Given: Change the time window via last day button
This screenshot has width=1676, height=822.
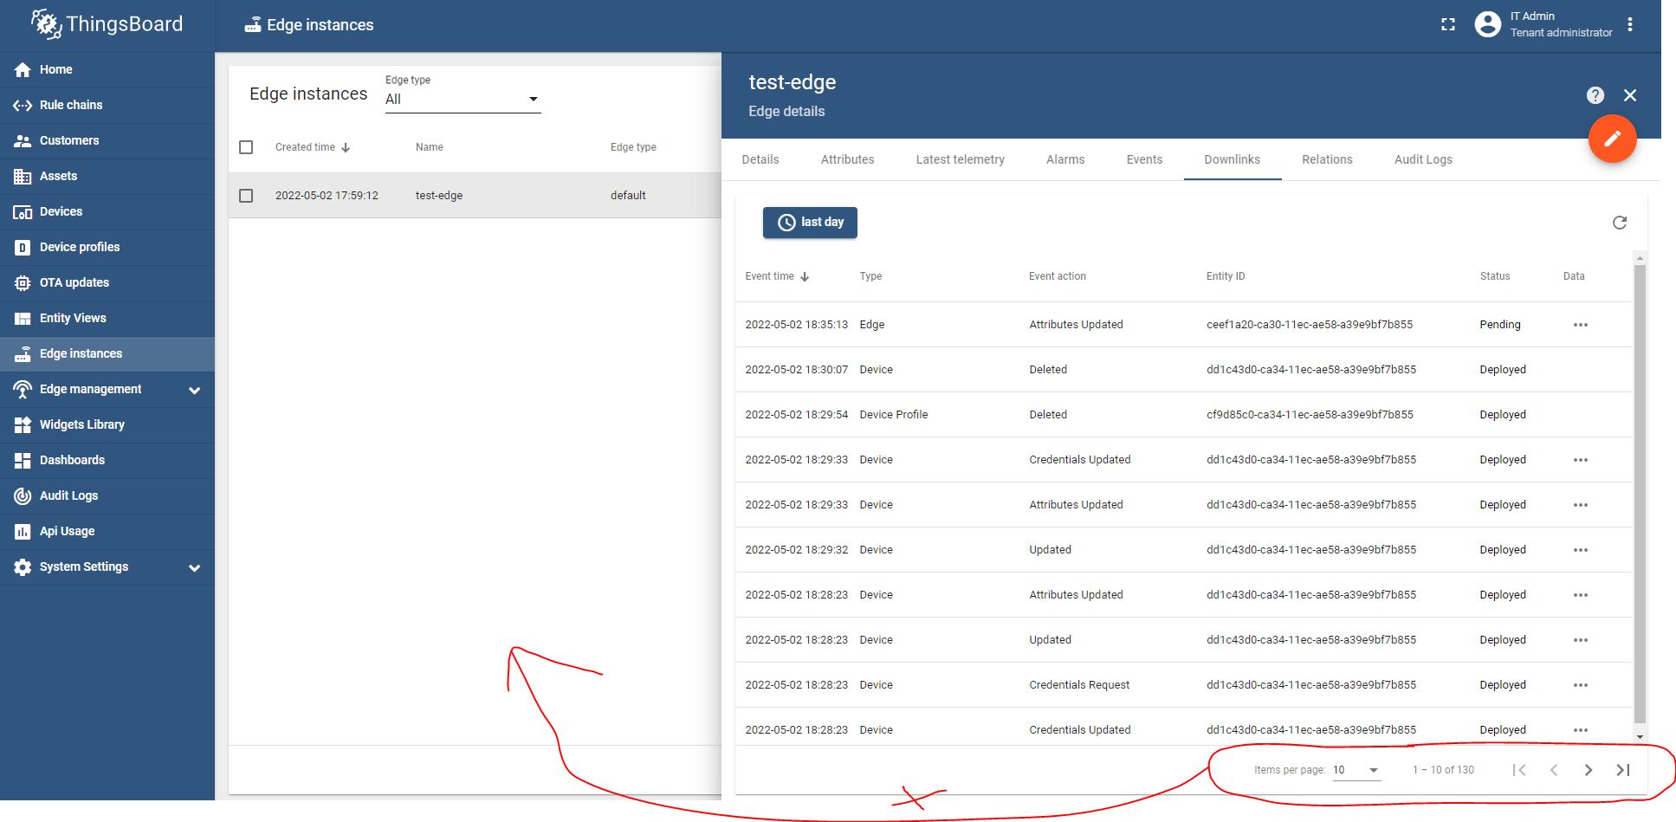Looking at the screenshot, I should 809,222.
